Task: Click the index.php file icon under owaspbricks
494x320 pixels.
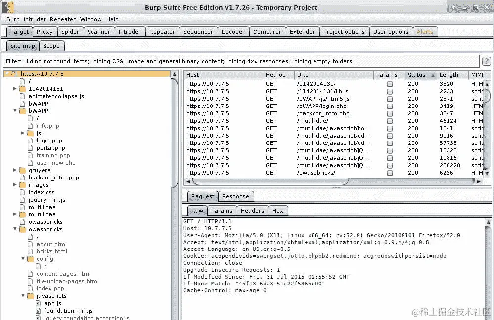Action: 30,288
